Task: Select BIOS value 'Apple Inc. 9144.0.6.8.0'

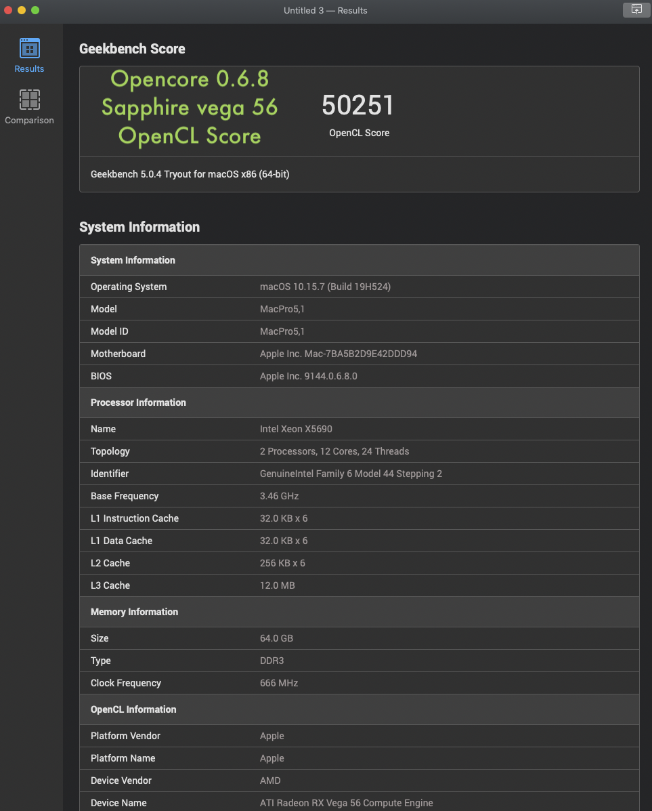Action: click(x=308, y=376)
